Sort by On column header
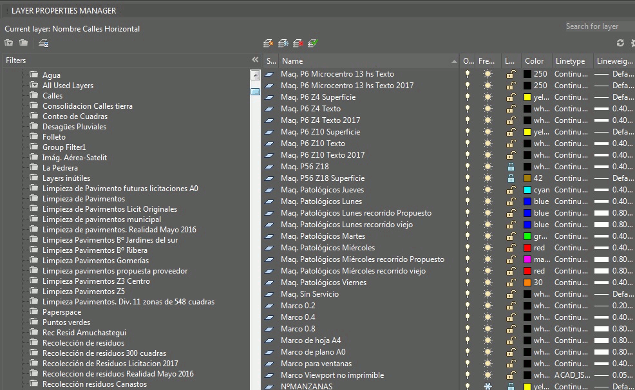The width and height of the screenshot is (635, 390). click(468, 60)
